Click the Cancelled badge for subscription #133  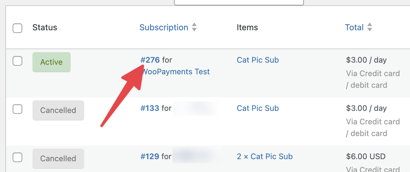pyautogui.click(x=58, y=110)
